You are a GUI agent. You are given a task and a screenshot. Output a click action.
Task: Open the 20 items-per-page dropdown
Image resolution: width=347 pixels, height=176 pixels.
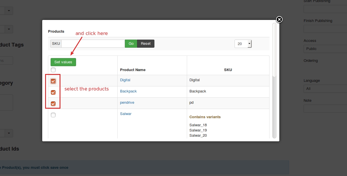tap(243, 44)
